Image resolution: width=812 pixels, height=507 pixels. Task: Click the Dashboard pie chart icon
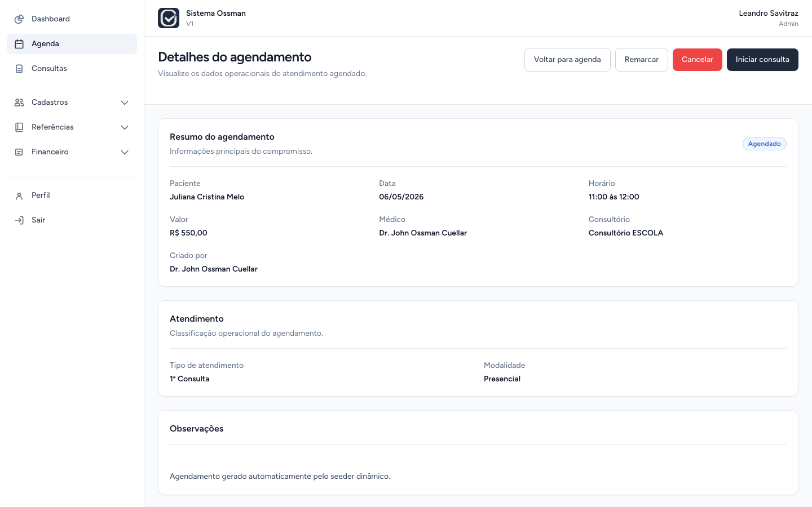(x=19, y=19)
